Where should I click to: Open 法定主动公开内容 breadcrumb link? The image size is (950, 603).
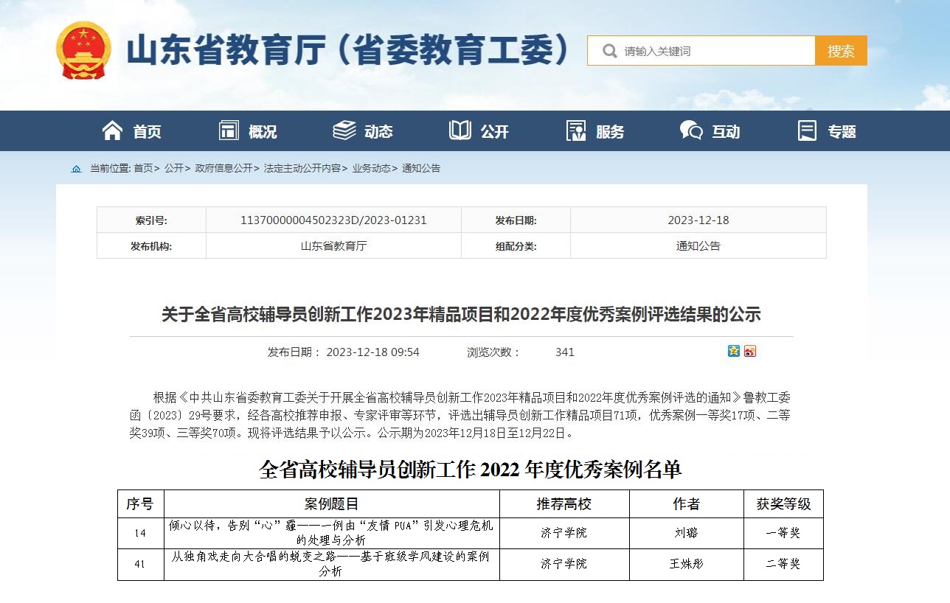point(302,168)
